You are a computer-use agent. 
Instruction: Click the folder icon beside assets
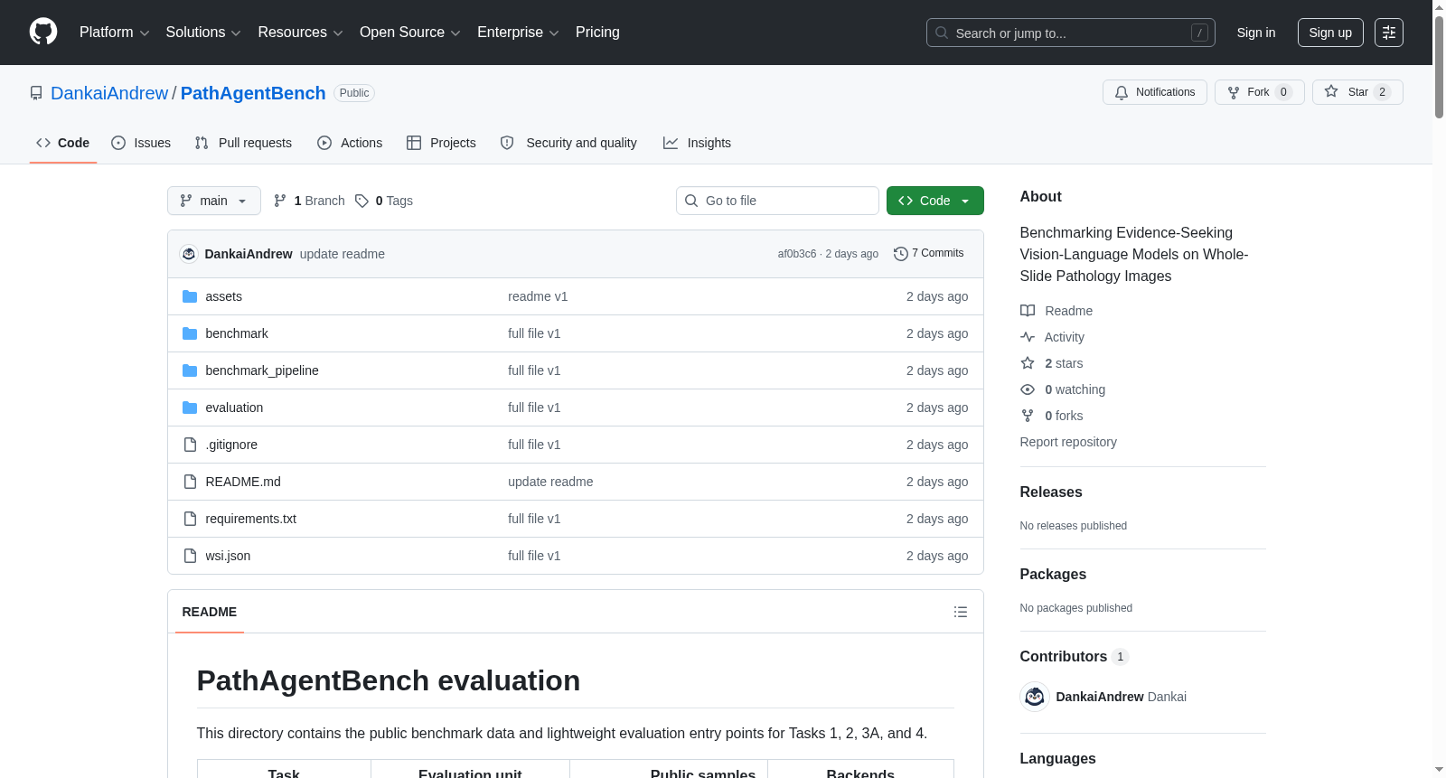pos(190,296)
